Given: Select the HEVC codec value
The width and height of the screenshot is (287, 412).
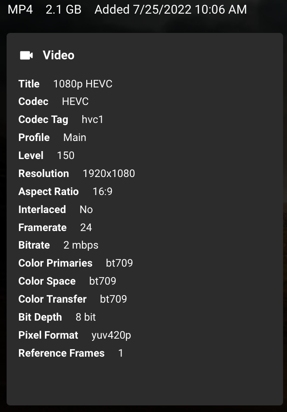Looking at the screenshot, I should click(75, 101).
